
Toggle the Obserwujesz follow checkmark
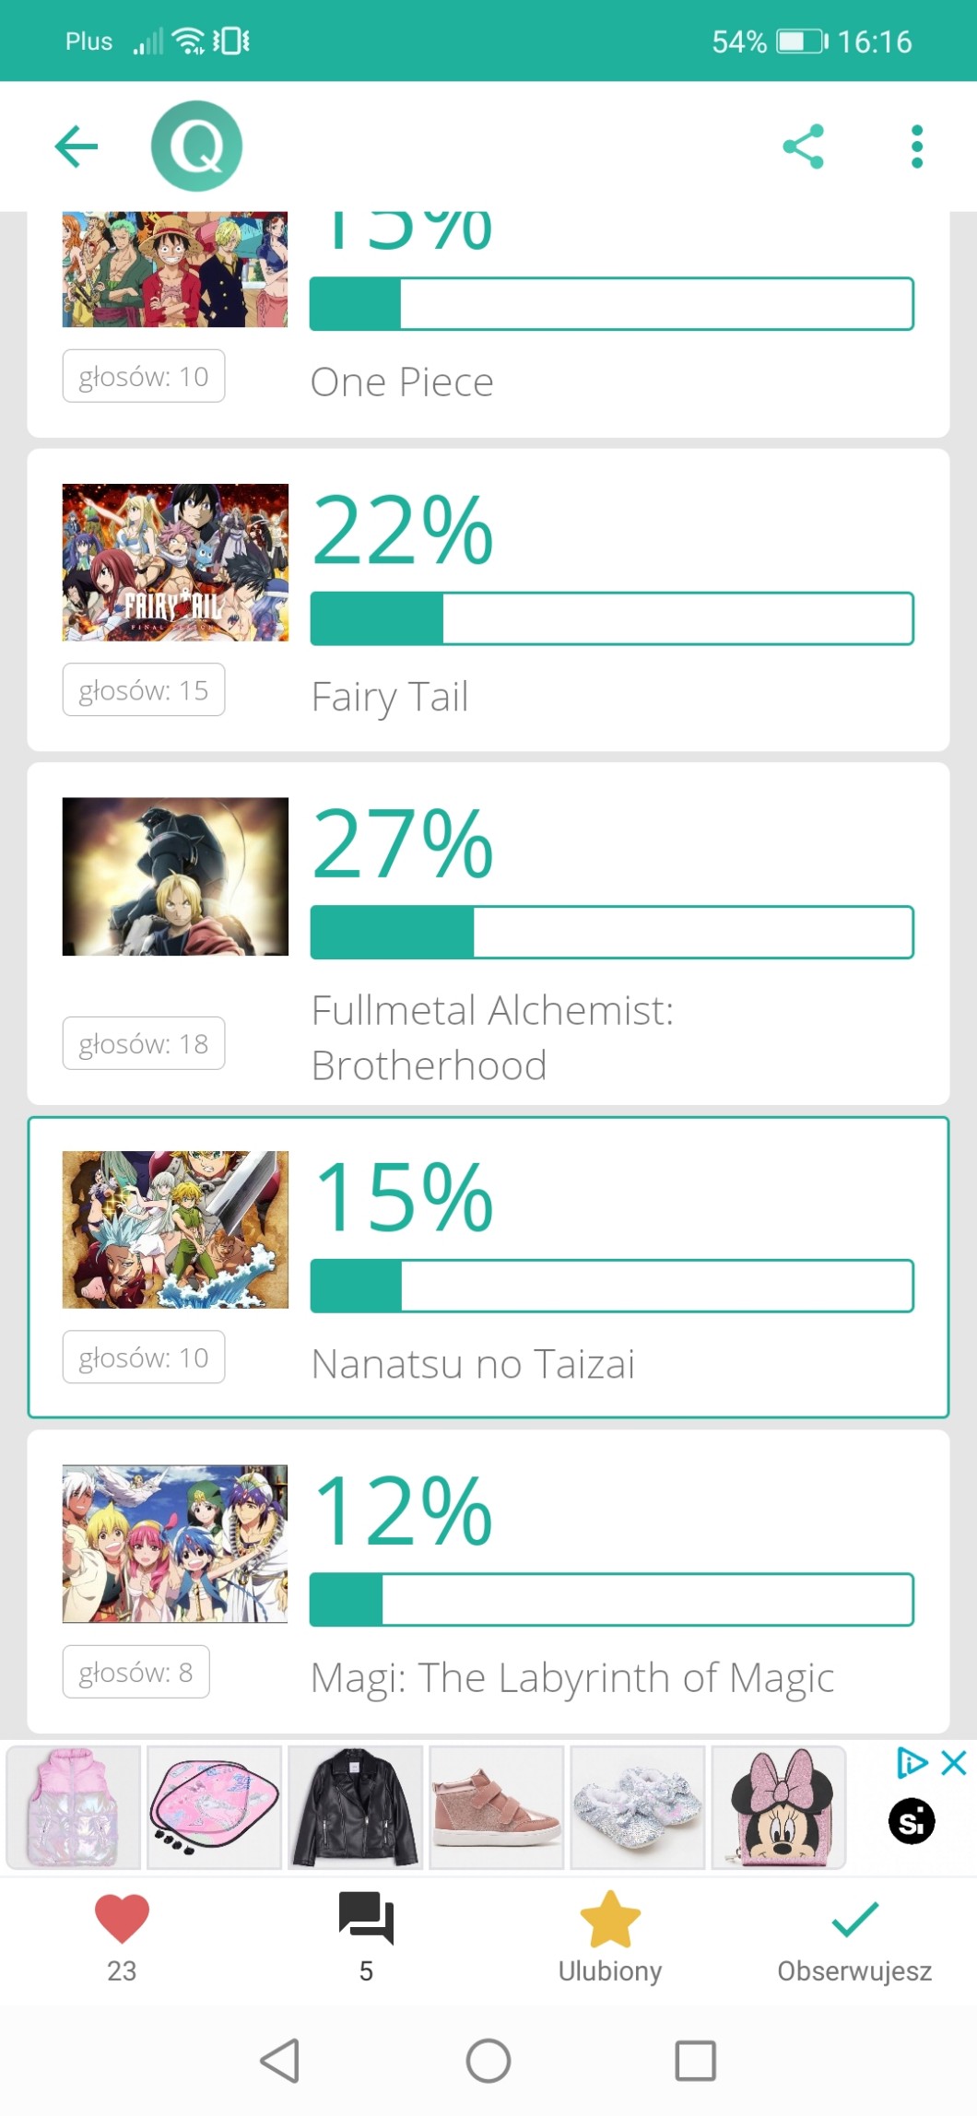pyautogui.click(x=854, y=1921)
